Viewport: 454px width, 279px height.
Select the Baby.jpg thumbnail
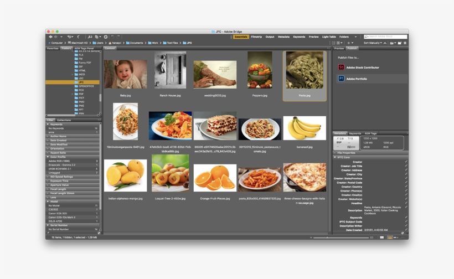(x=125, y=74)
